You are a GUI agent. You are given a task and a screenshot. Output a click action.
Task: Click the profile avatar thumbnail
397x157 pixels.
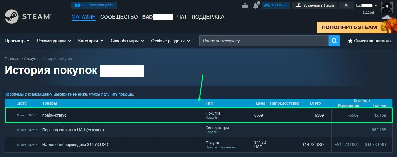tap(387, 7)
